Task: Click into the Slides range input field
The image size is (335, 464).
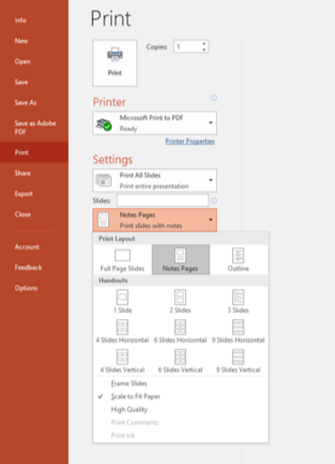Action: (162, 200)
